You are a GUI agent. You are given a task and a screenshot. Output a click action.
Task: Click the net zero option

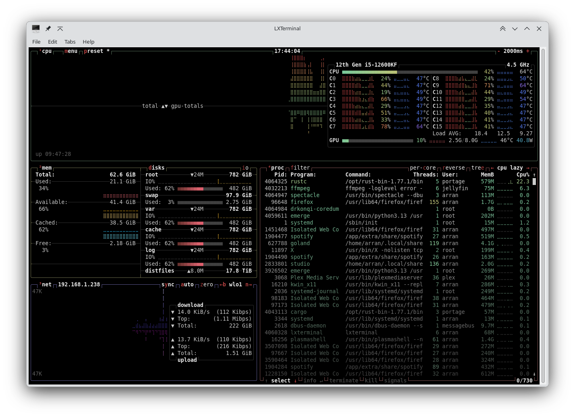pos(207,284)
